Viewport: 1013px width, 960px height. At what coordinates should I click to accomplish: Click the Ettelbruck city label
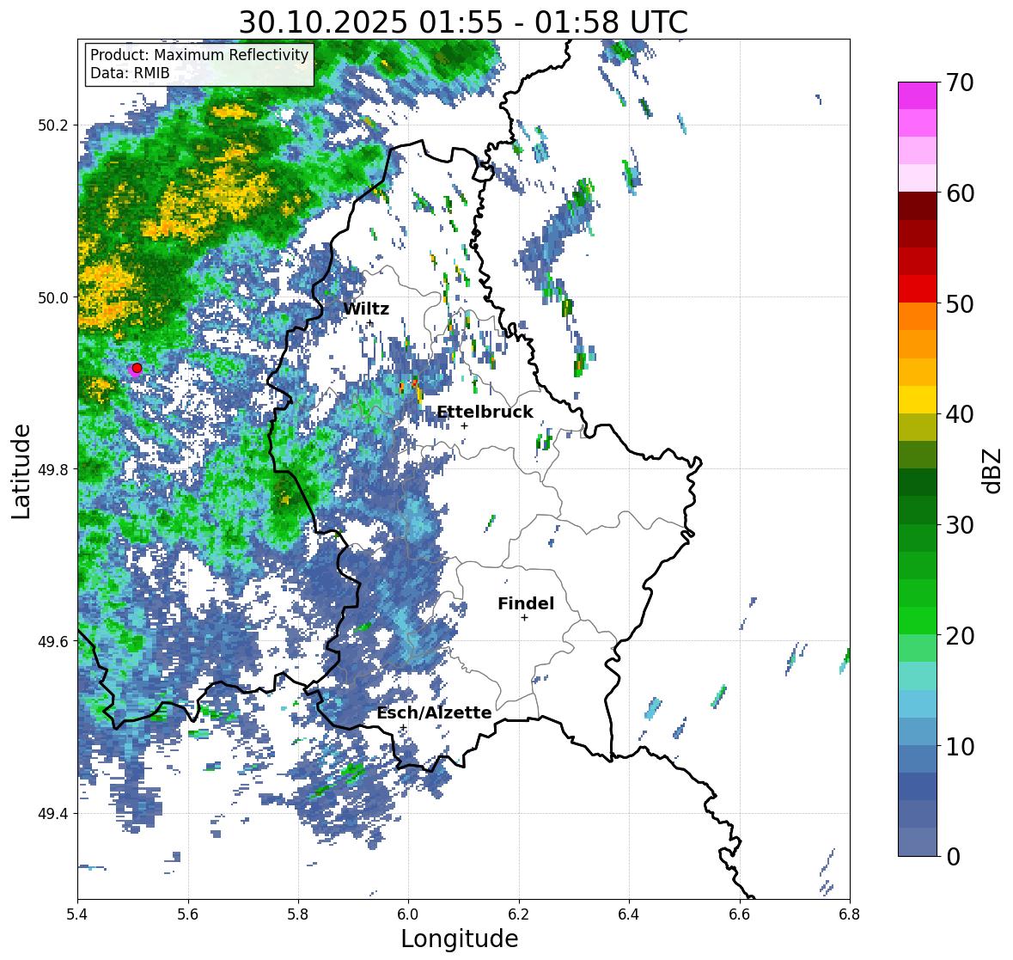[x=485, y=413]
